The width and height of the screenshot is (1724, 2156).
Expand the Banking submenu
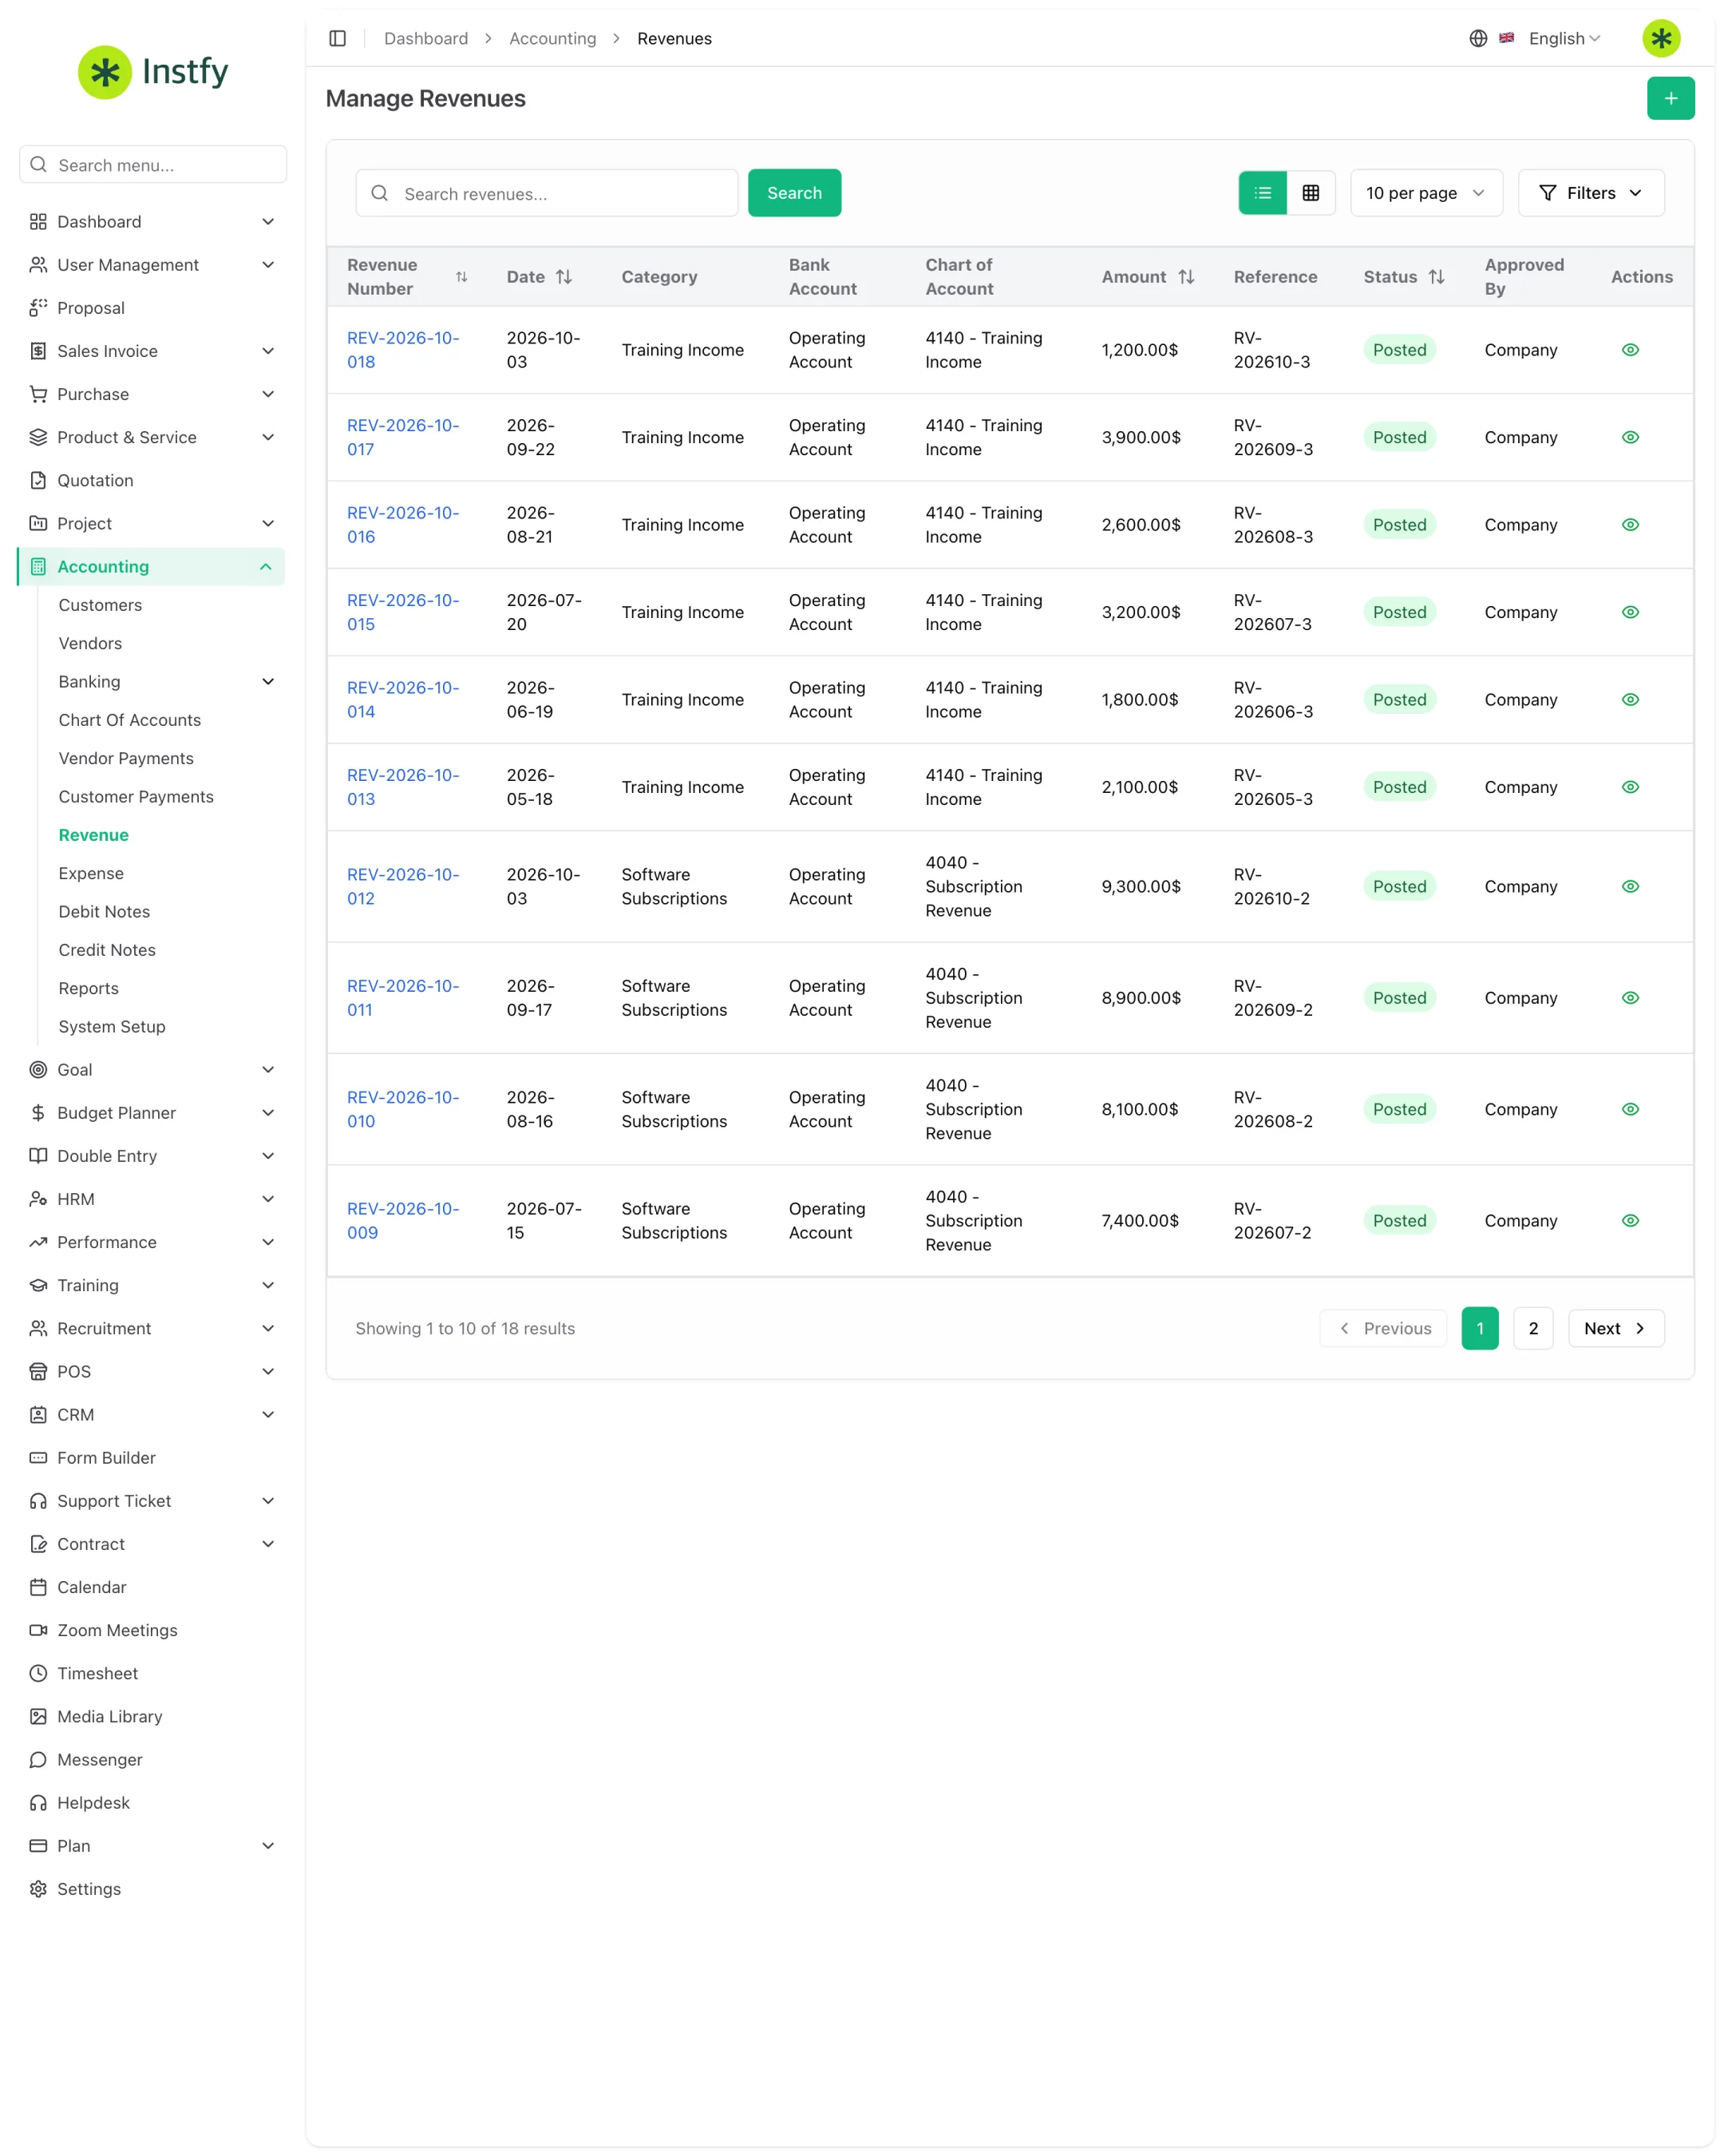268,682
